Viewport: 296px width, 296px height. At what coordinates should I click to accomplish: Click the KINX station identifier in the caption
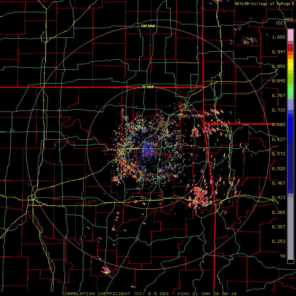coord(184,294)
